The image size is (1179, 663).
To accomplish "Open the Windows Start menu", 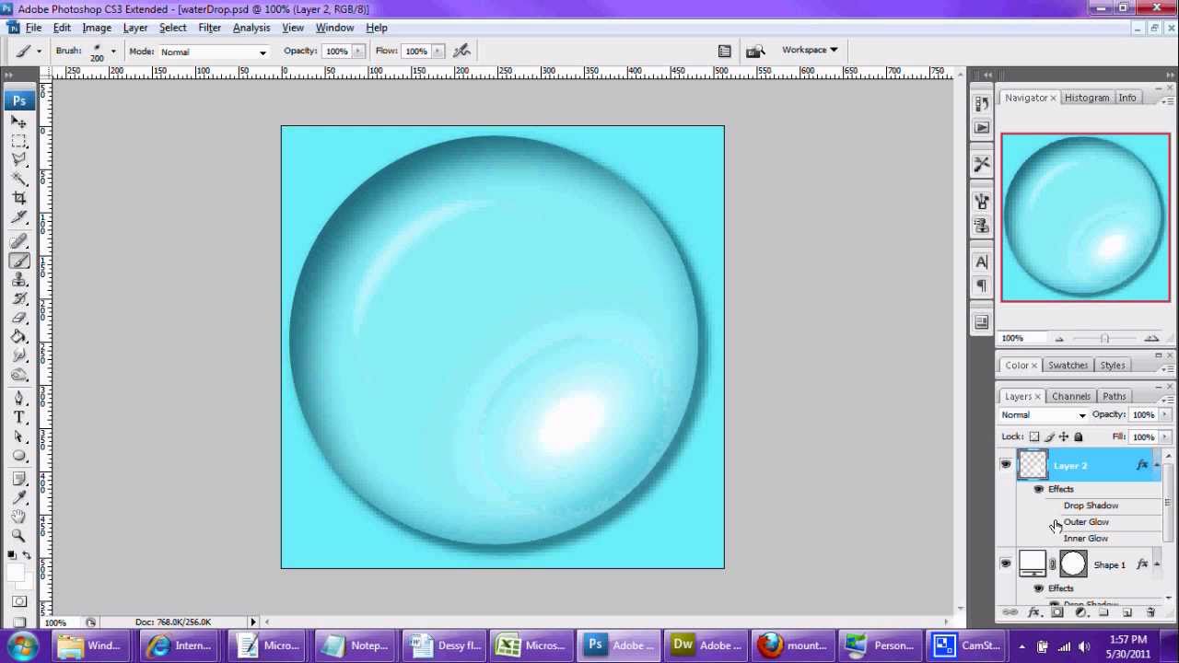I will 22,646.
